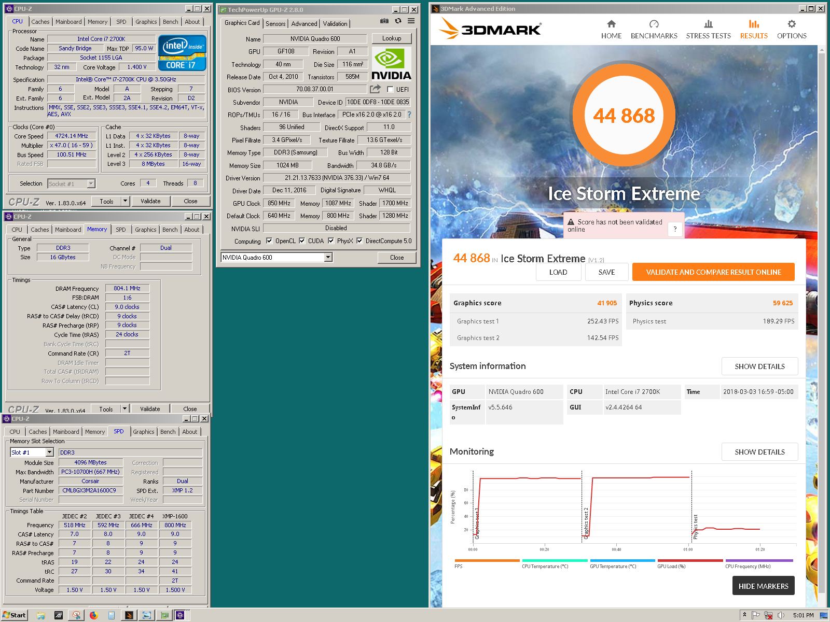
Task: Open the Snipping Tool taskbar icon
Action: (x=76, y=615)
